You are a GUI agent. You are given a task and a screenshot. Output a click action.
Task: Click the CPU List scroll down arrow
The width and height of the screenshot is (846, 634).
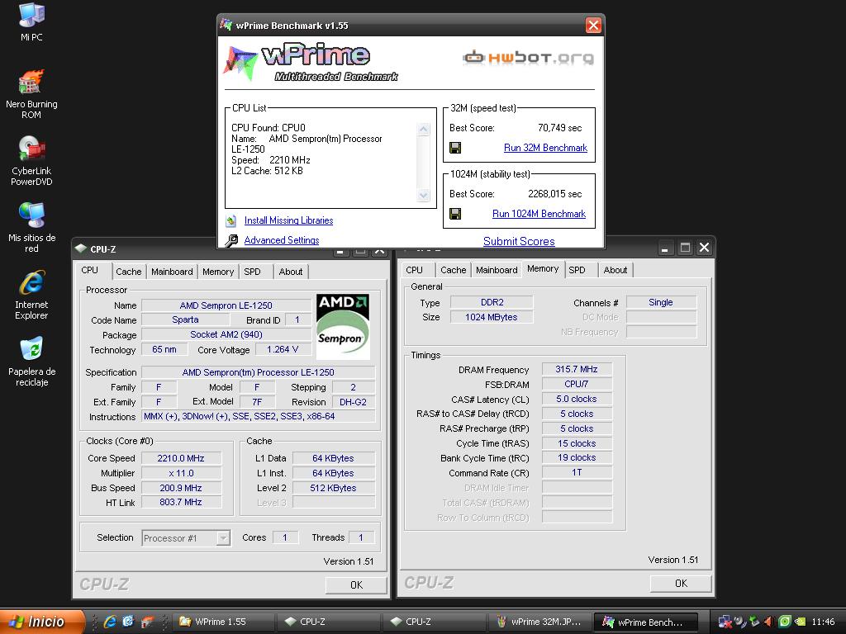click(424, 195)
